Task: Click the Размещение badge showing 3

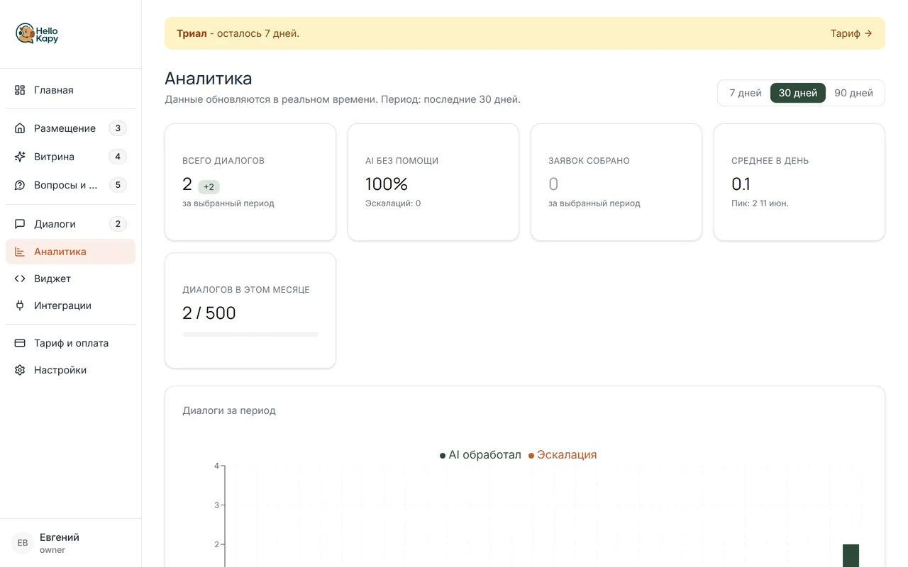Action: coord(118,128)
